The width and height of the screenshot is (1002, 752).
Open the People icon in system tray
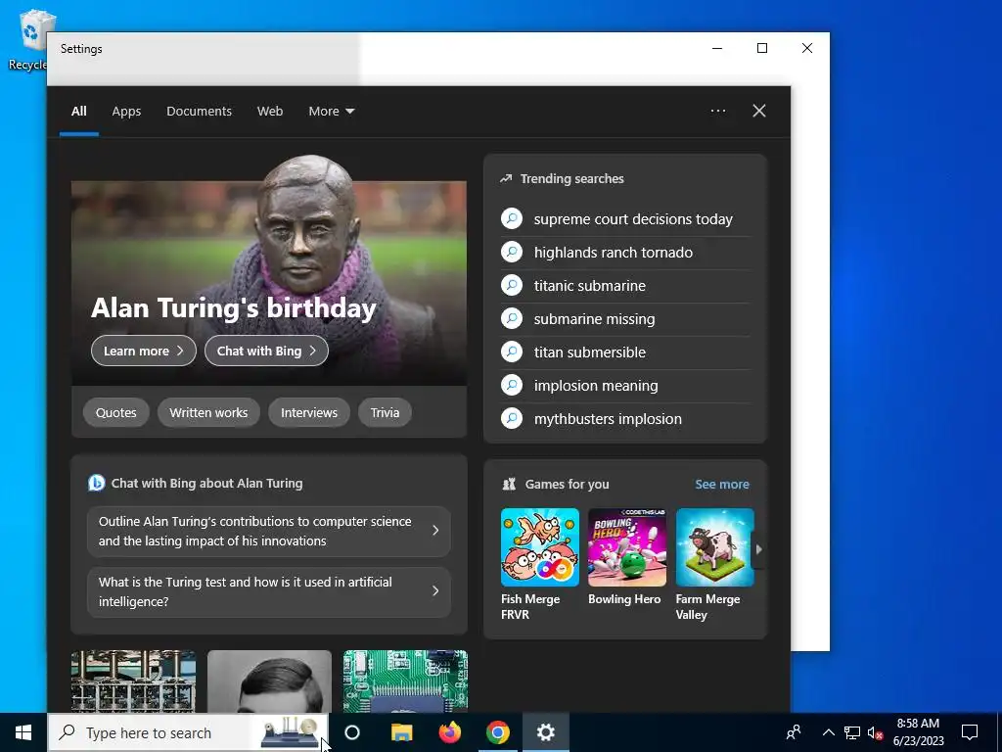[794, 732]
